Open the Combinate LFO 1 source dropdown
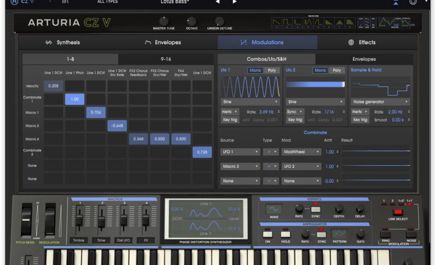This screenshot has height=265, width=435. click(x=240, y=152)
